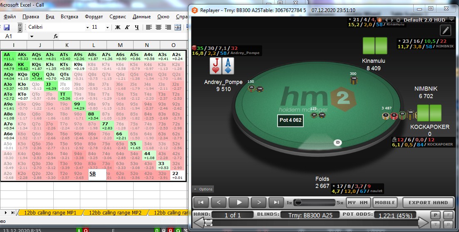Switch to next HUD with right arrow
The height and width of the screenshot is (232, 459).
[392, 20]
